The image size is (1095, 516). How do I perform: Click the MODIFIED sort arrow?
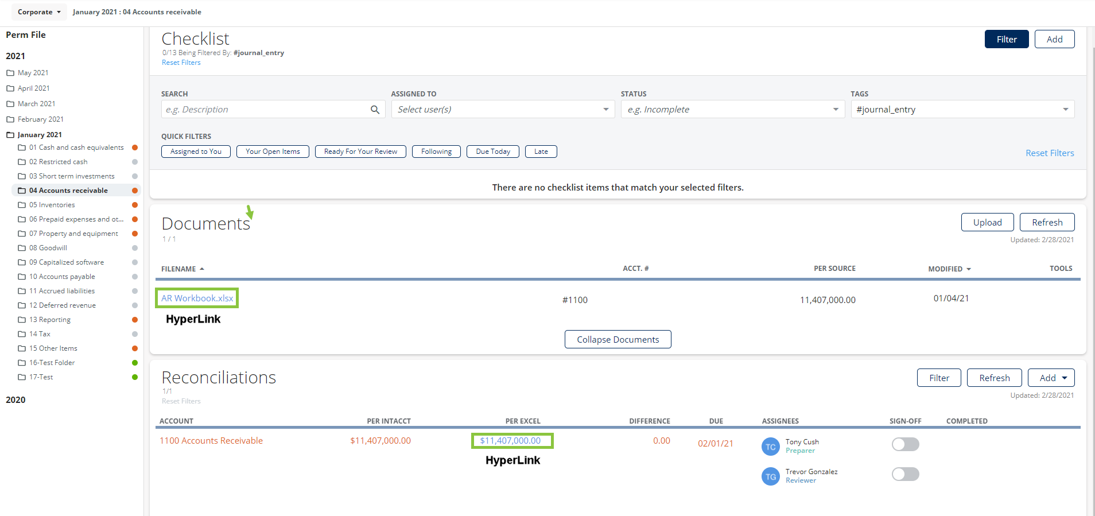(x=969, y=269)
